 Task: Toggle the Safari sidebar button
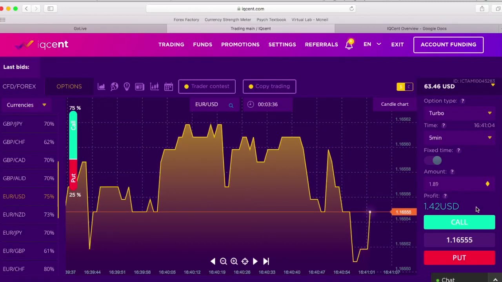pyautogui.click(x=51, y=9)
